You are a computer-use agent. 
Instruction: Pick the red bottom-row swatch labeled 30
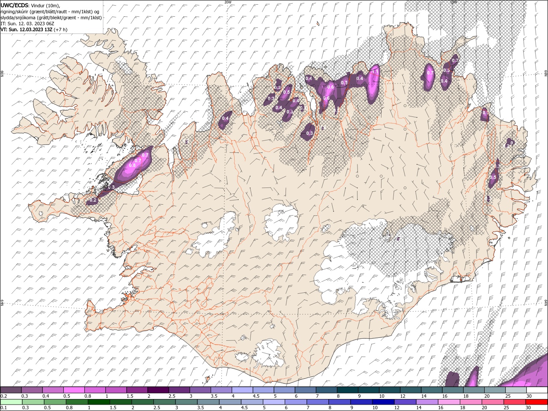536,402
